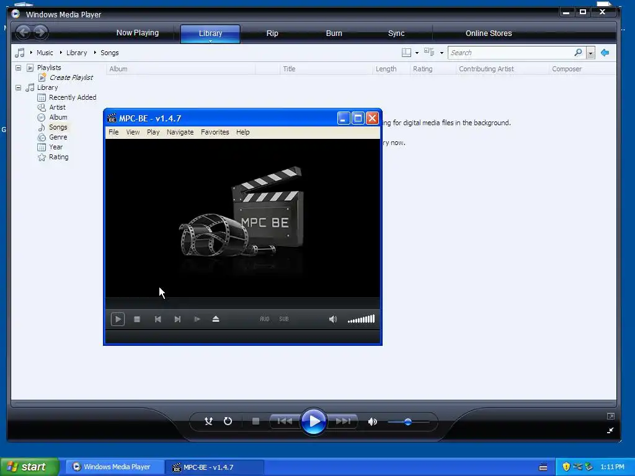Click MPC-BE next track button
This screenshot has width=635, height=476.
point(177,319)
